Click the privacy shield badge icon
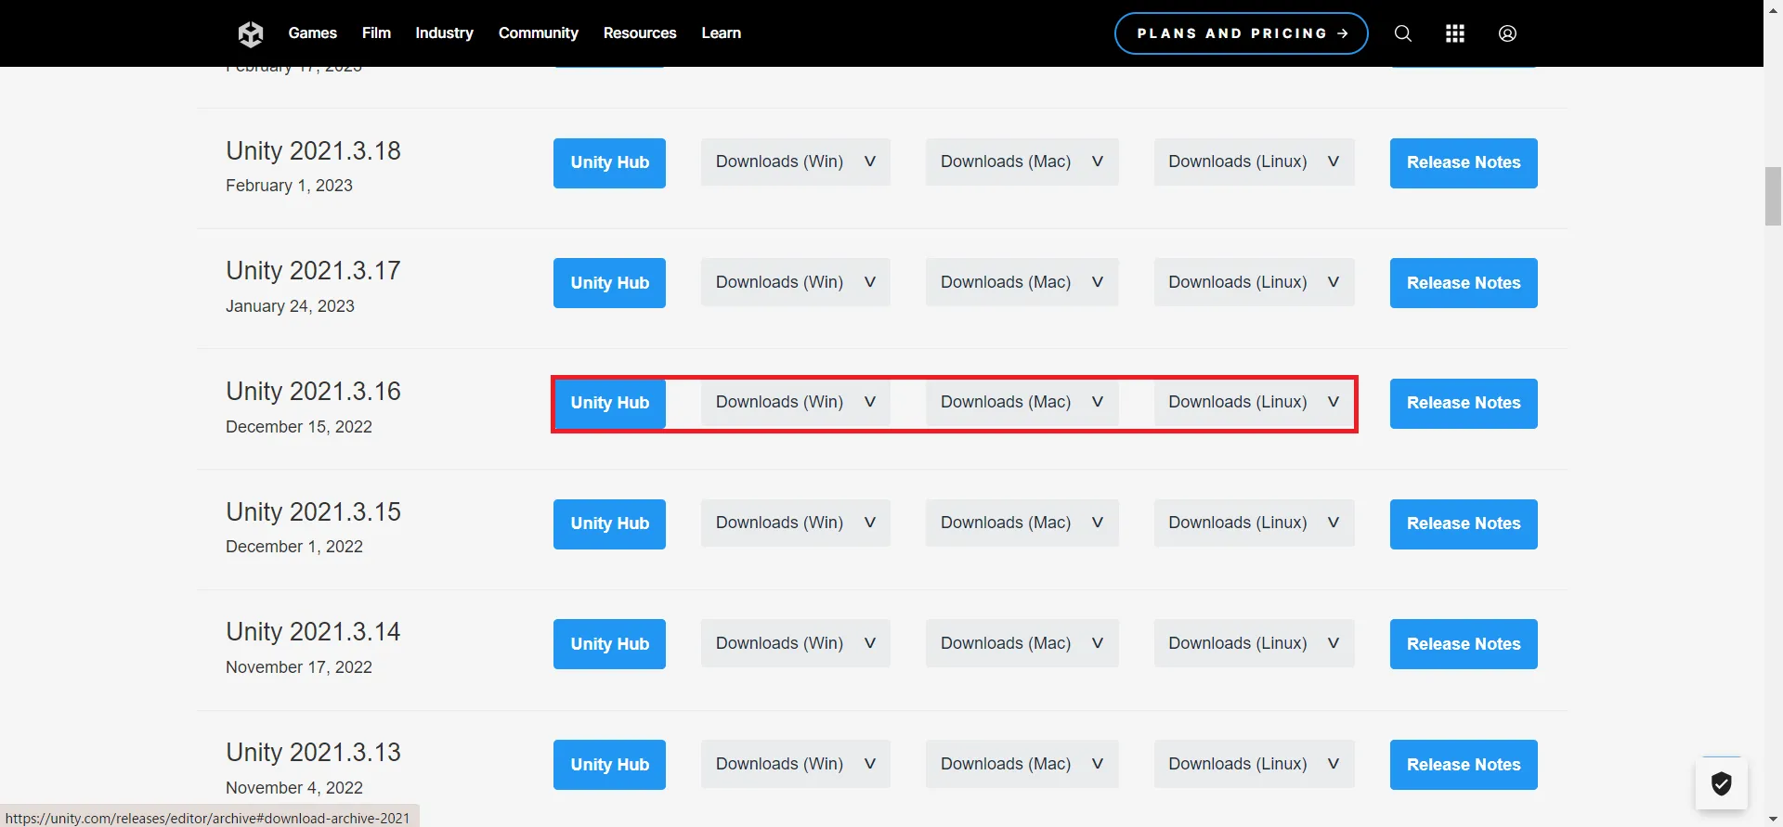The height and width of the screenshot is (827, 1783). [1721, 784]
